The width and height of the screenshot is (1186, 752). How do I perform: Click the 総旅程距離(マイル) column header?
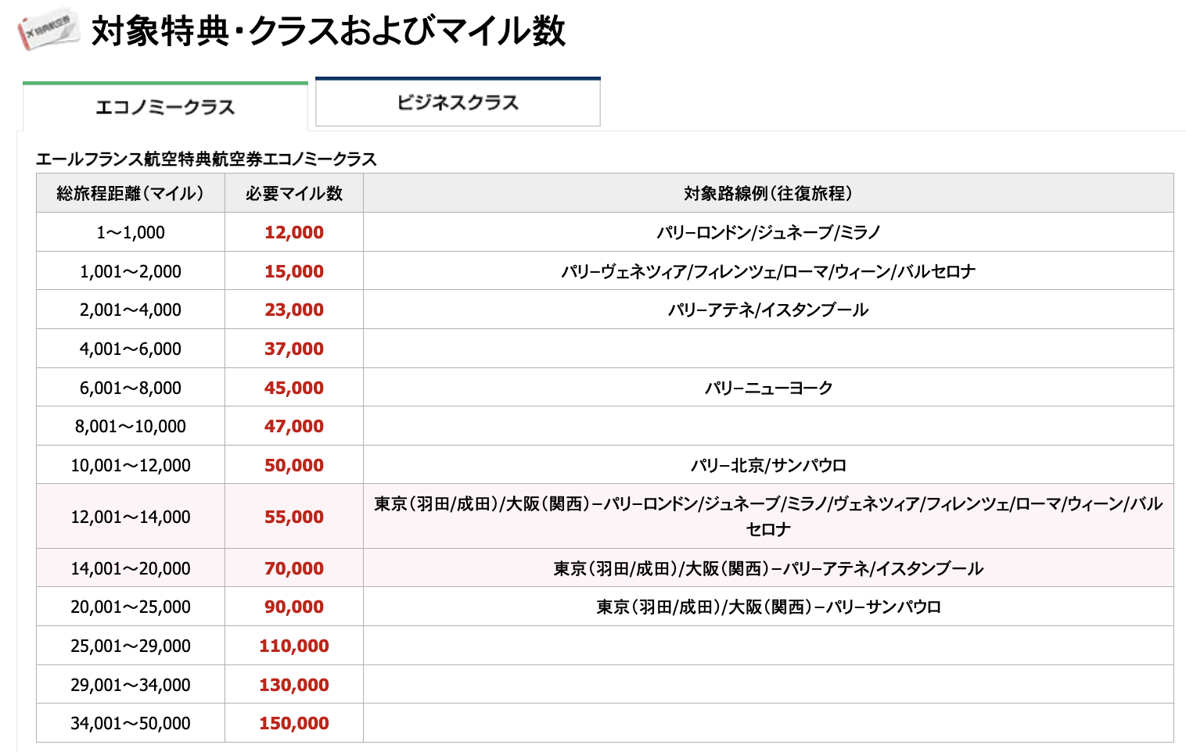(x=131, y=193)
